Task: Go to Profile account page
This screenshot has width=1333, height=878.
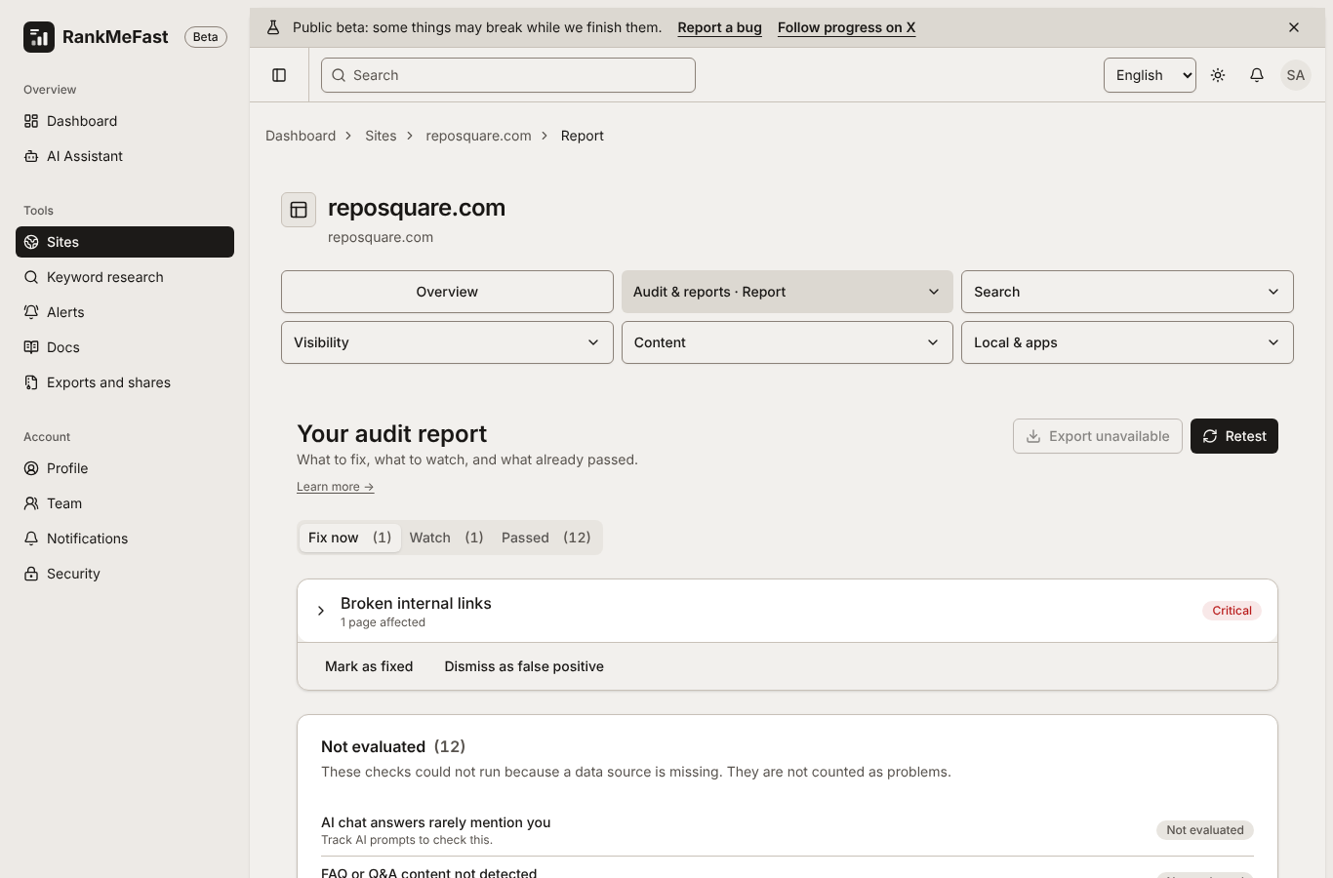Action: [125, 468]
